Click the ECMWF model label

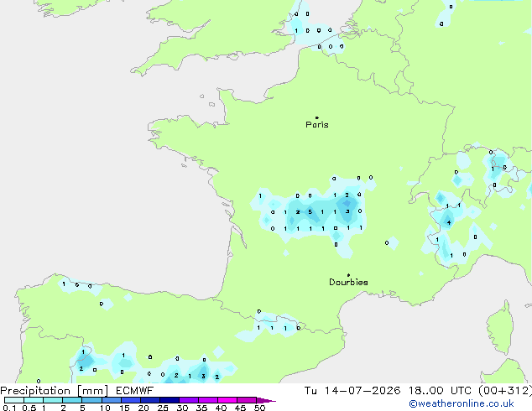tap(135, 391)
